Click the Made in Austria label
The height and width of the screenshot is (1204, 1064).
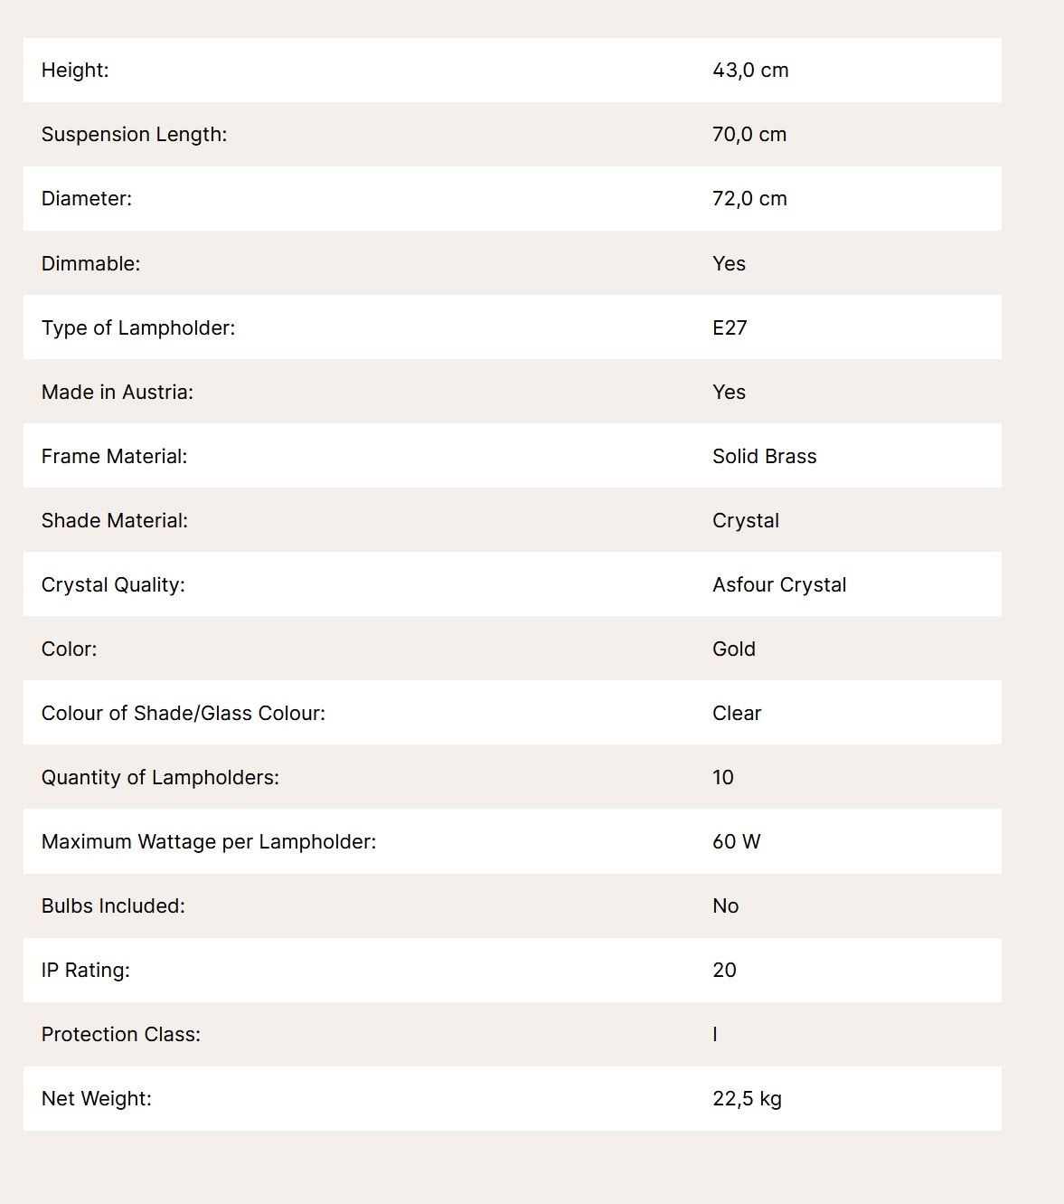coord(118,392)
